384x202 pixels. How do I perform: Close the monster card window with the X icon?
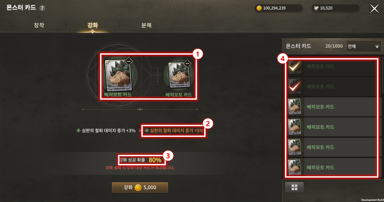coord(374,8)
